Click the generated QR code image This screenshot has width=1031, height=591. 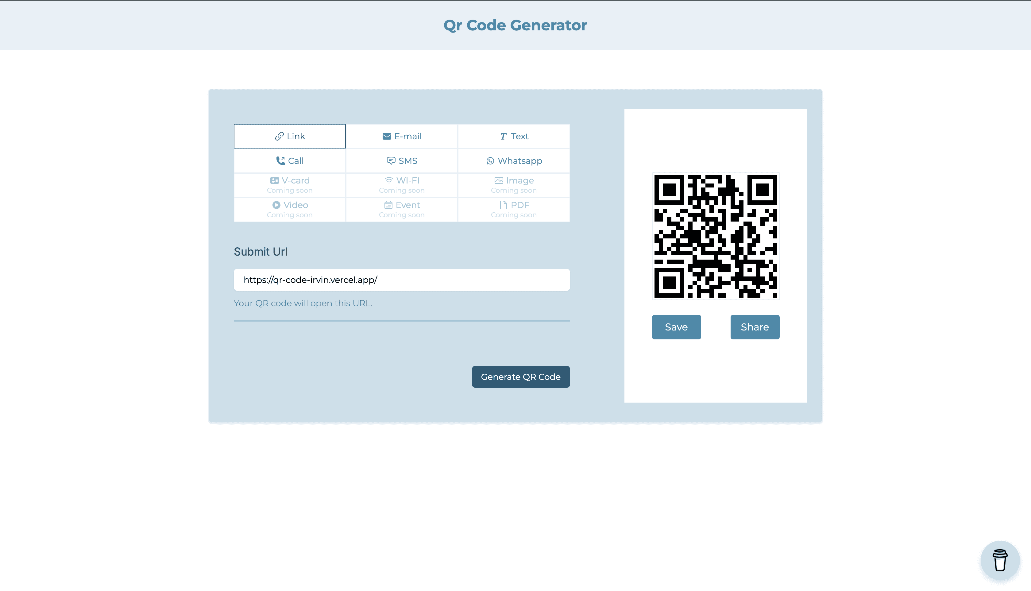[716, 236]
